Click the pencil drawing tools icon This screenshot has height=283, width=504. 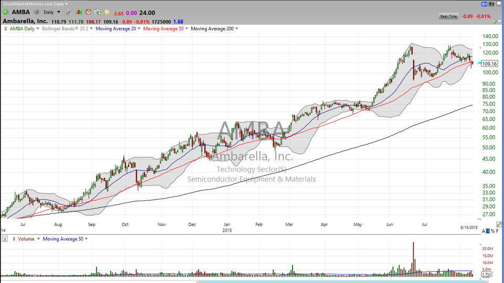[499, 224]
